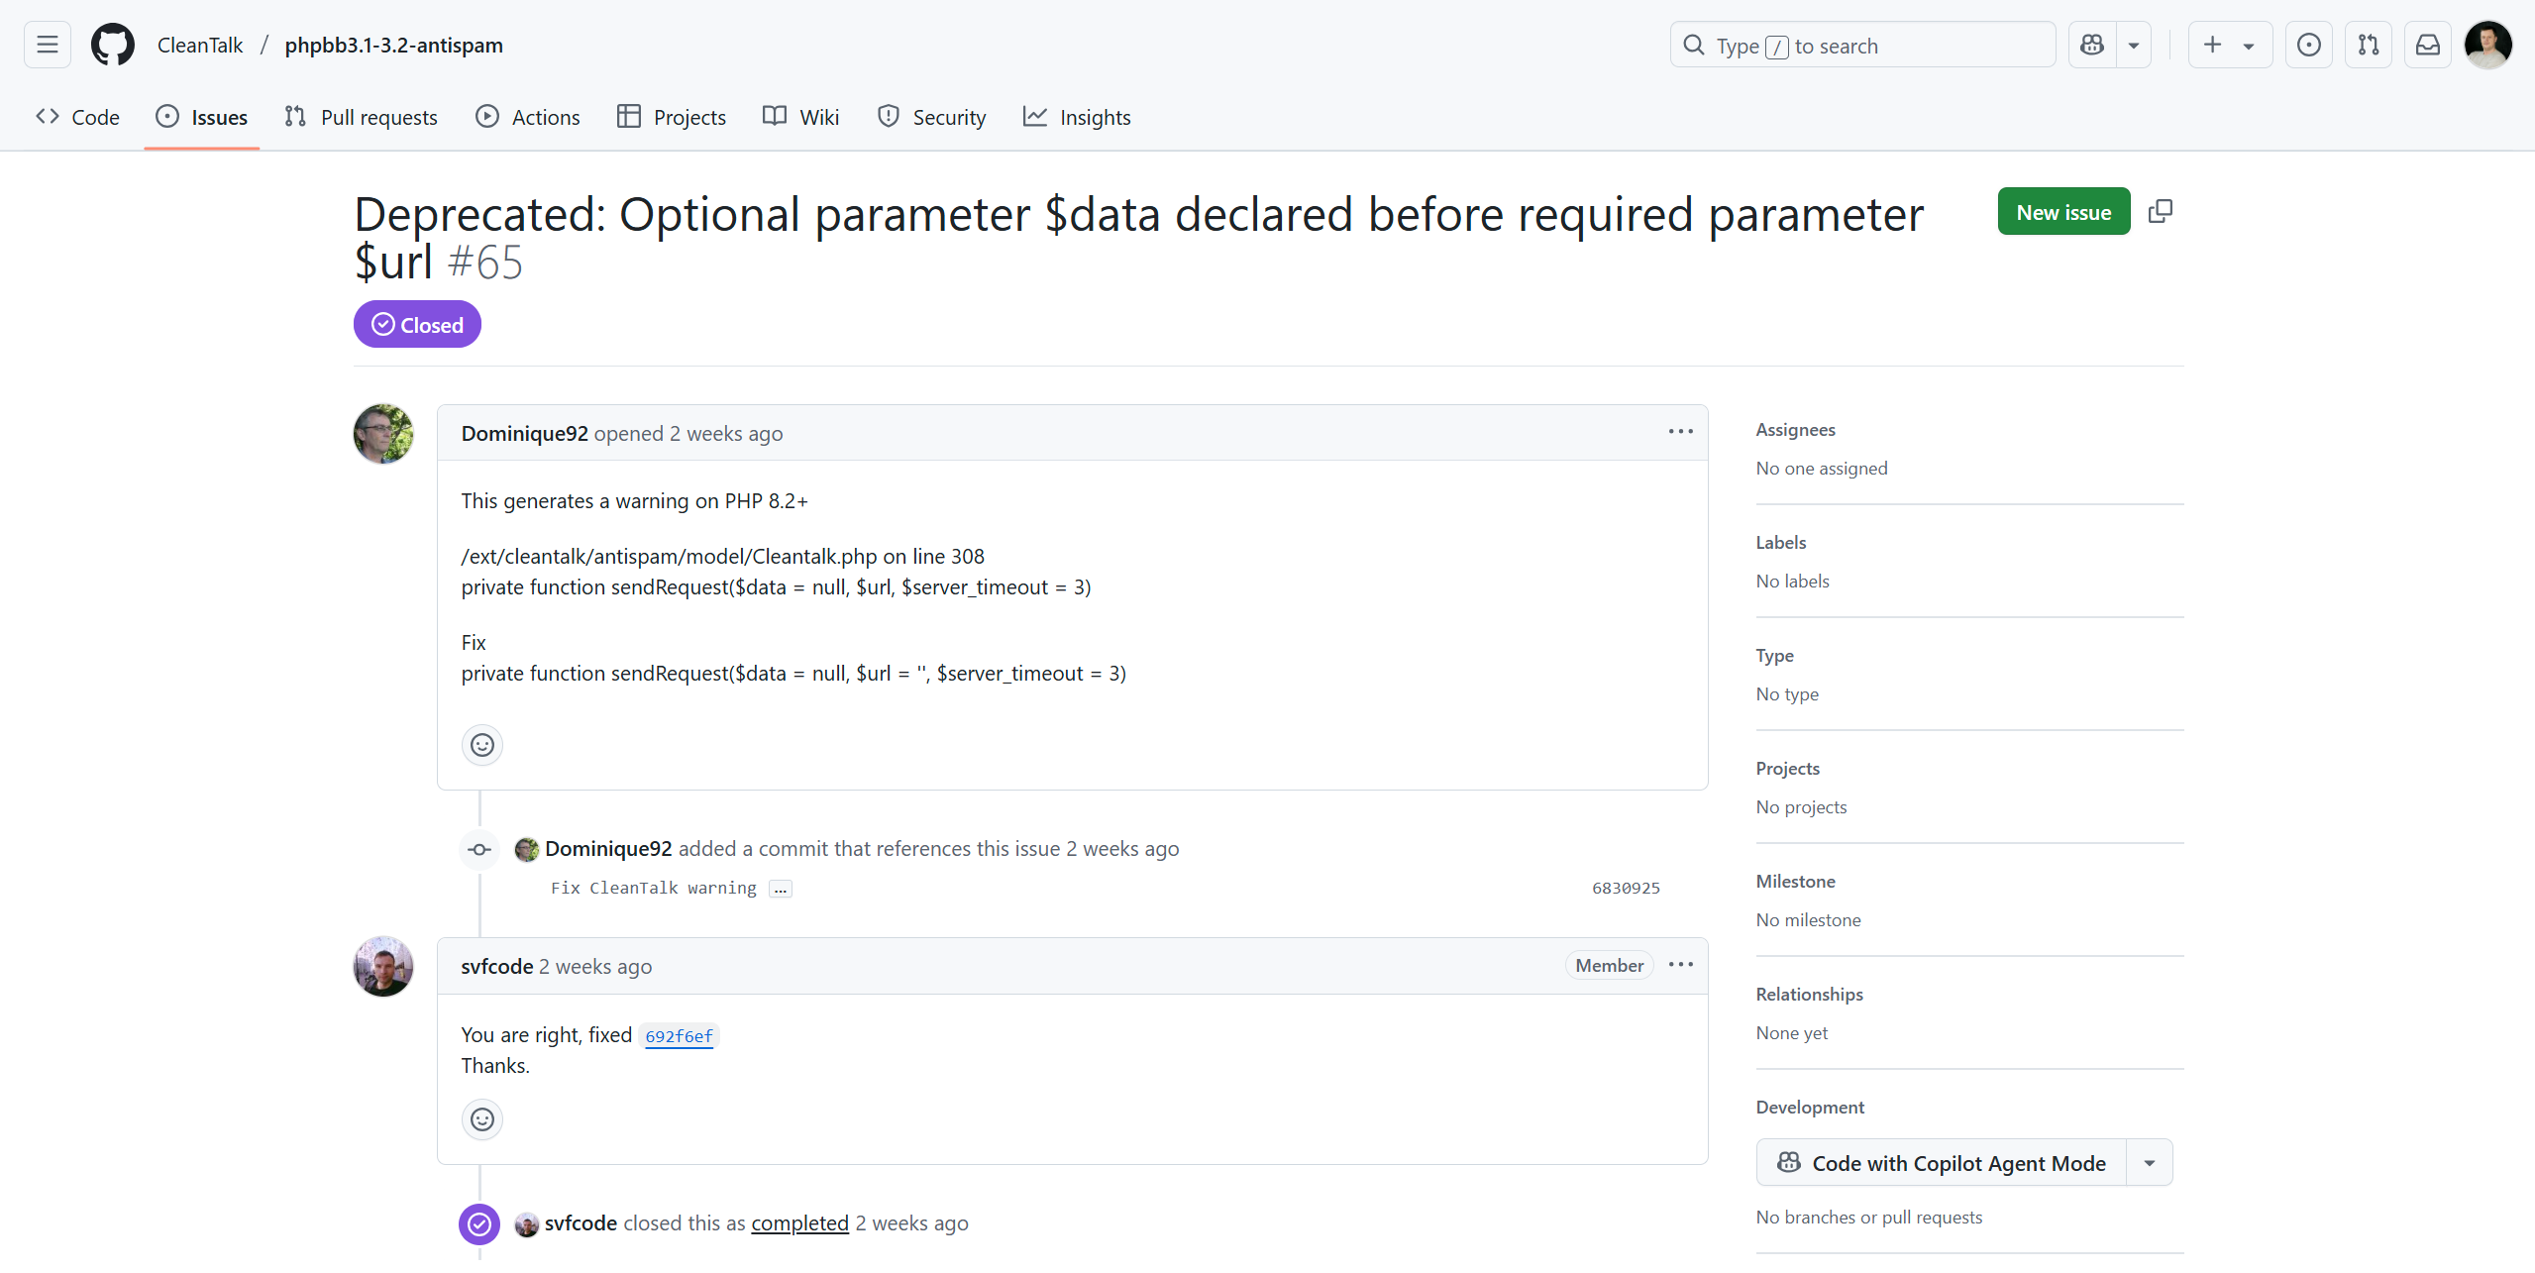
Task: Open the notifications inbox icon
Action: [2428, 45]
